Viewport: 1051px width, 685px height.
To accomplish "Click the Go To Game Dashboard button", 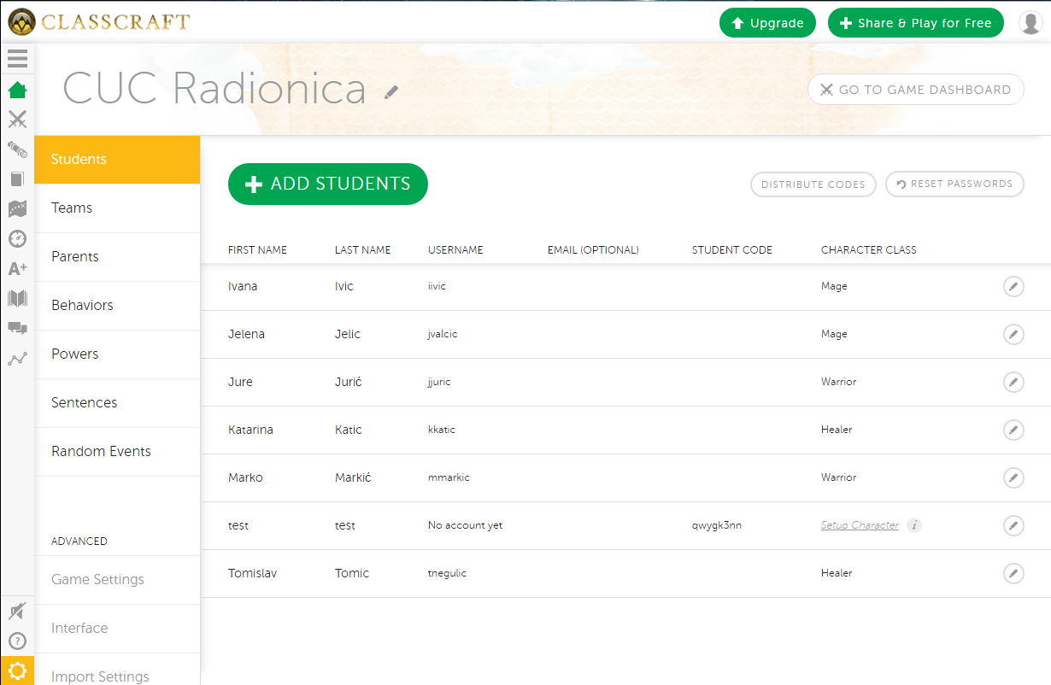I will pyautogui.click(x=915, y=90).
